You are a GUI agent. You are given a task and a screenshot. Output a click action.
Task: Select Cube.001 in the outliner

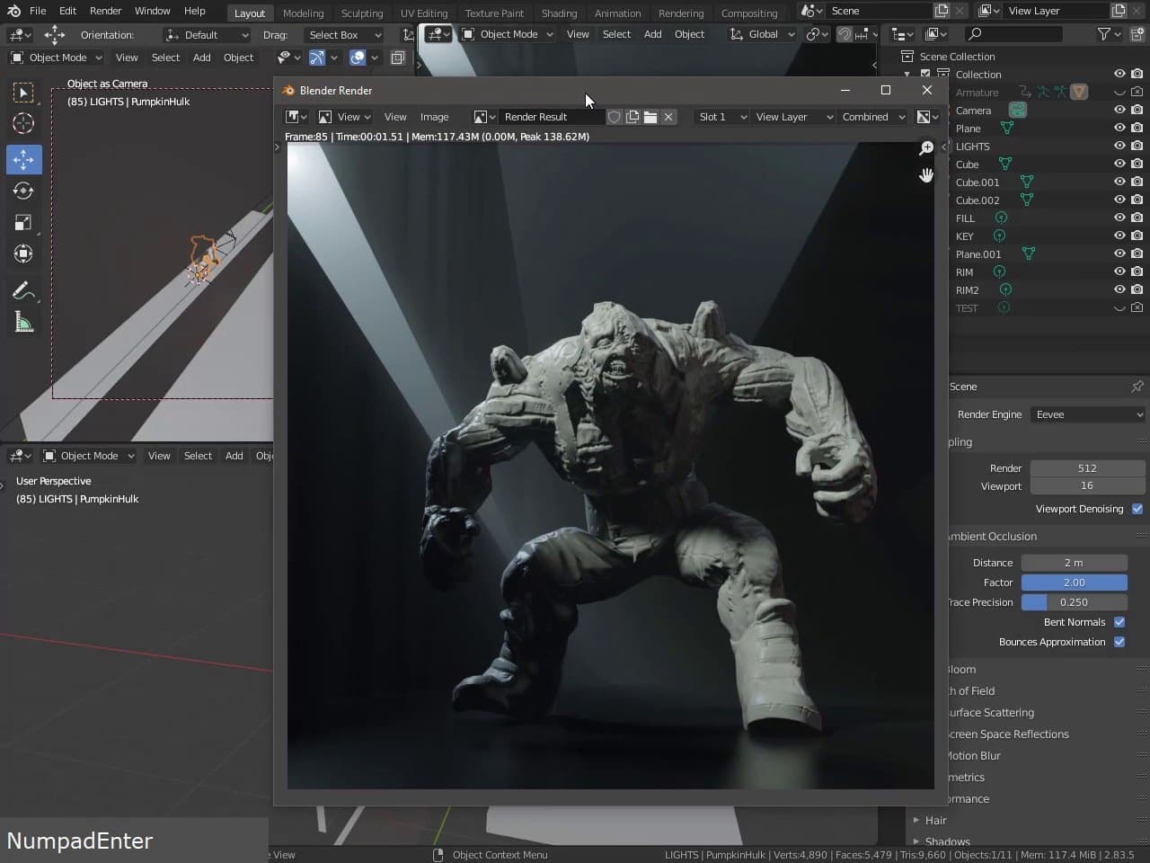pyautogui.click(x=977, y=182)
